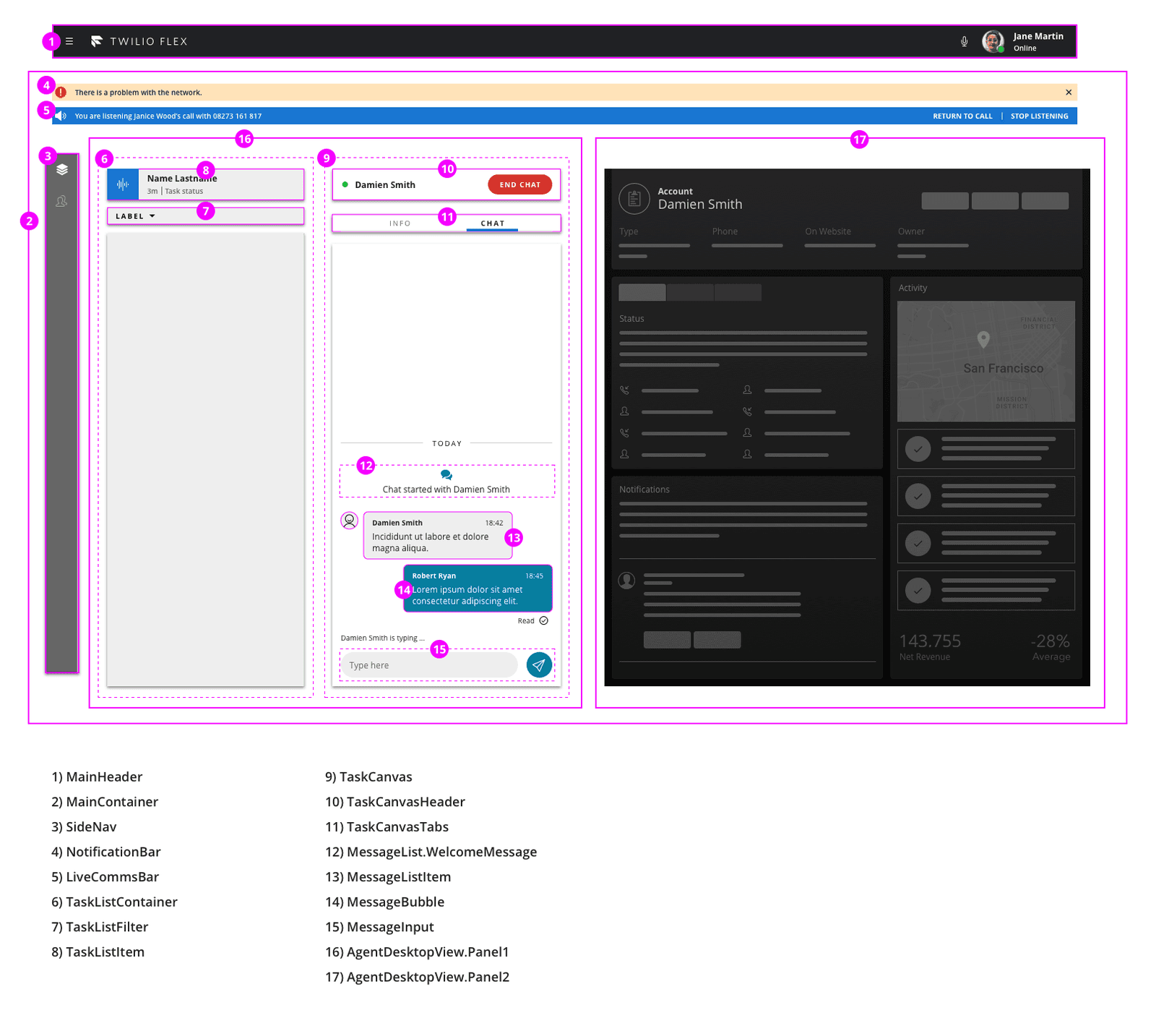Switch to the INFO tab

coord(400,223)
